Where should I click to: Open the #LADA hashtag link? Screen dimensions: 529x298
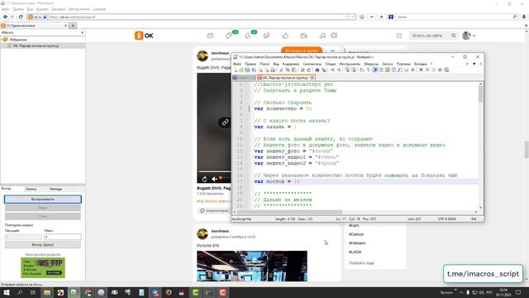[355, 252]
